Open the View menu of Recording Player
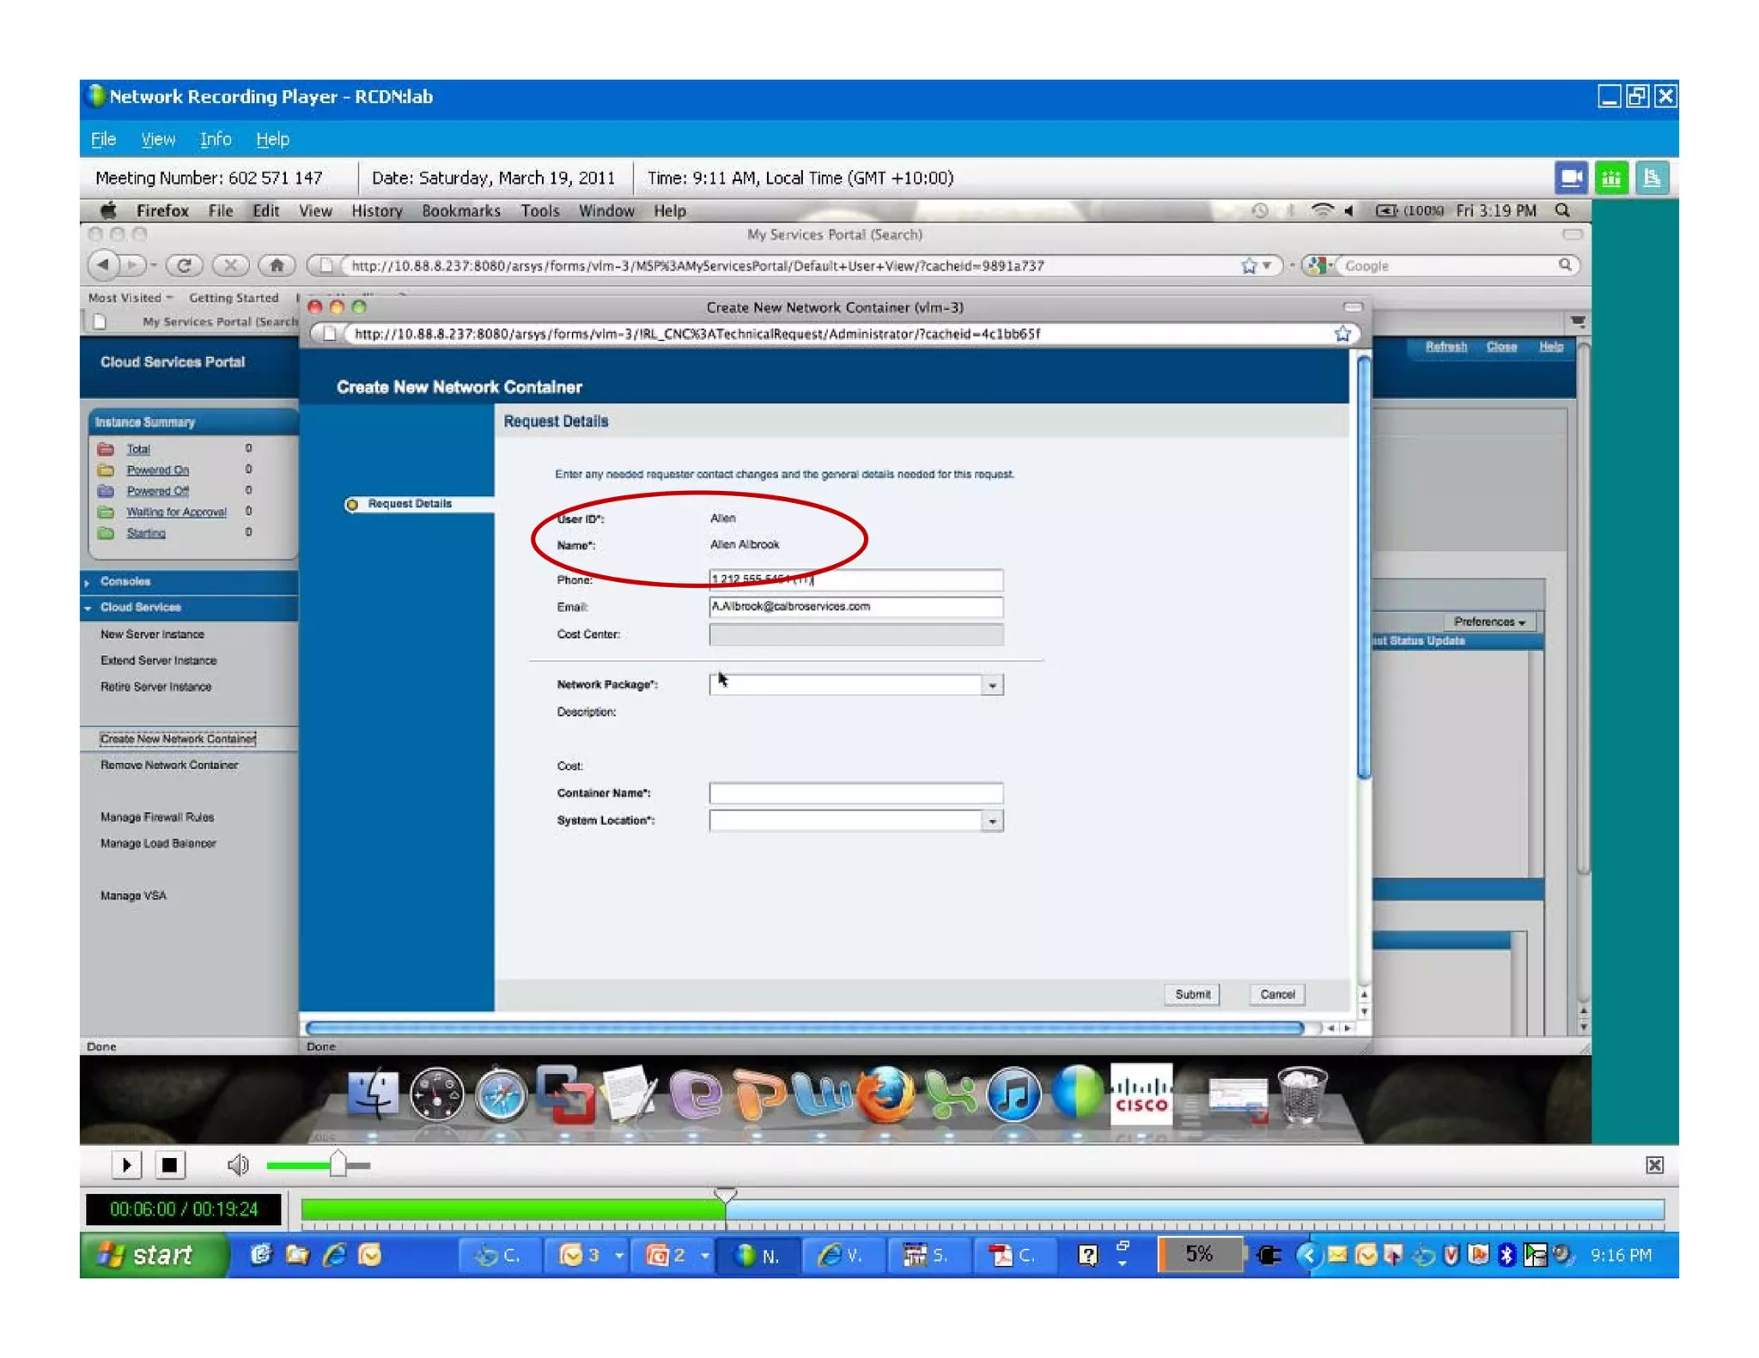The image size is (1759, 1358). [x=158, y=139]
